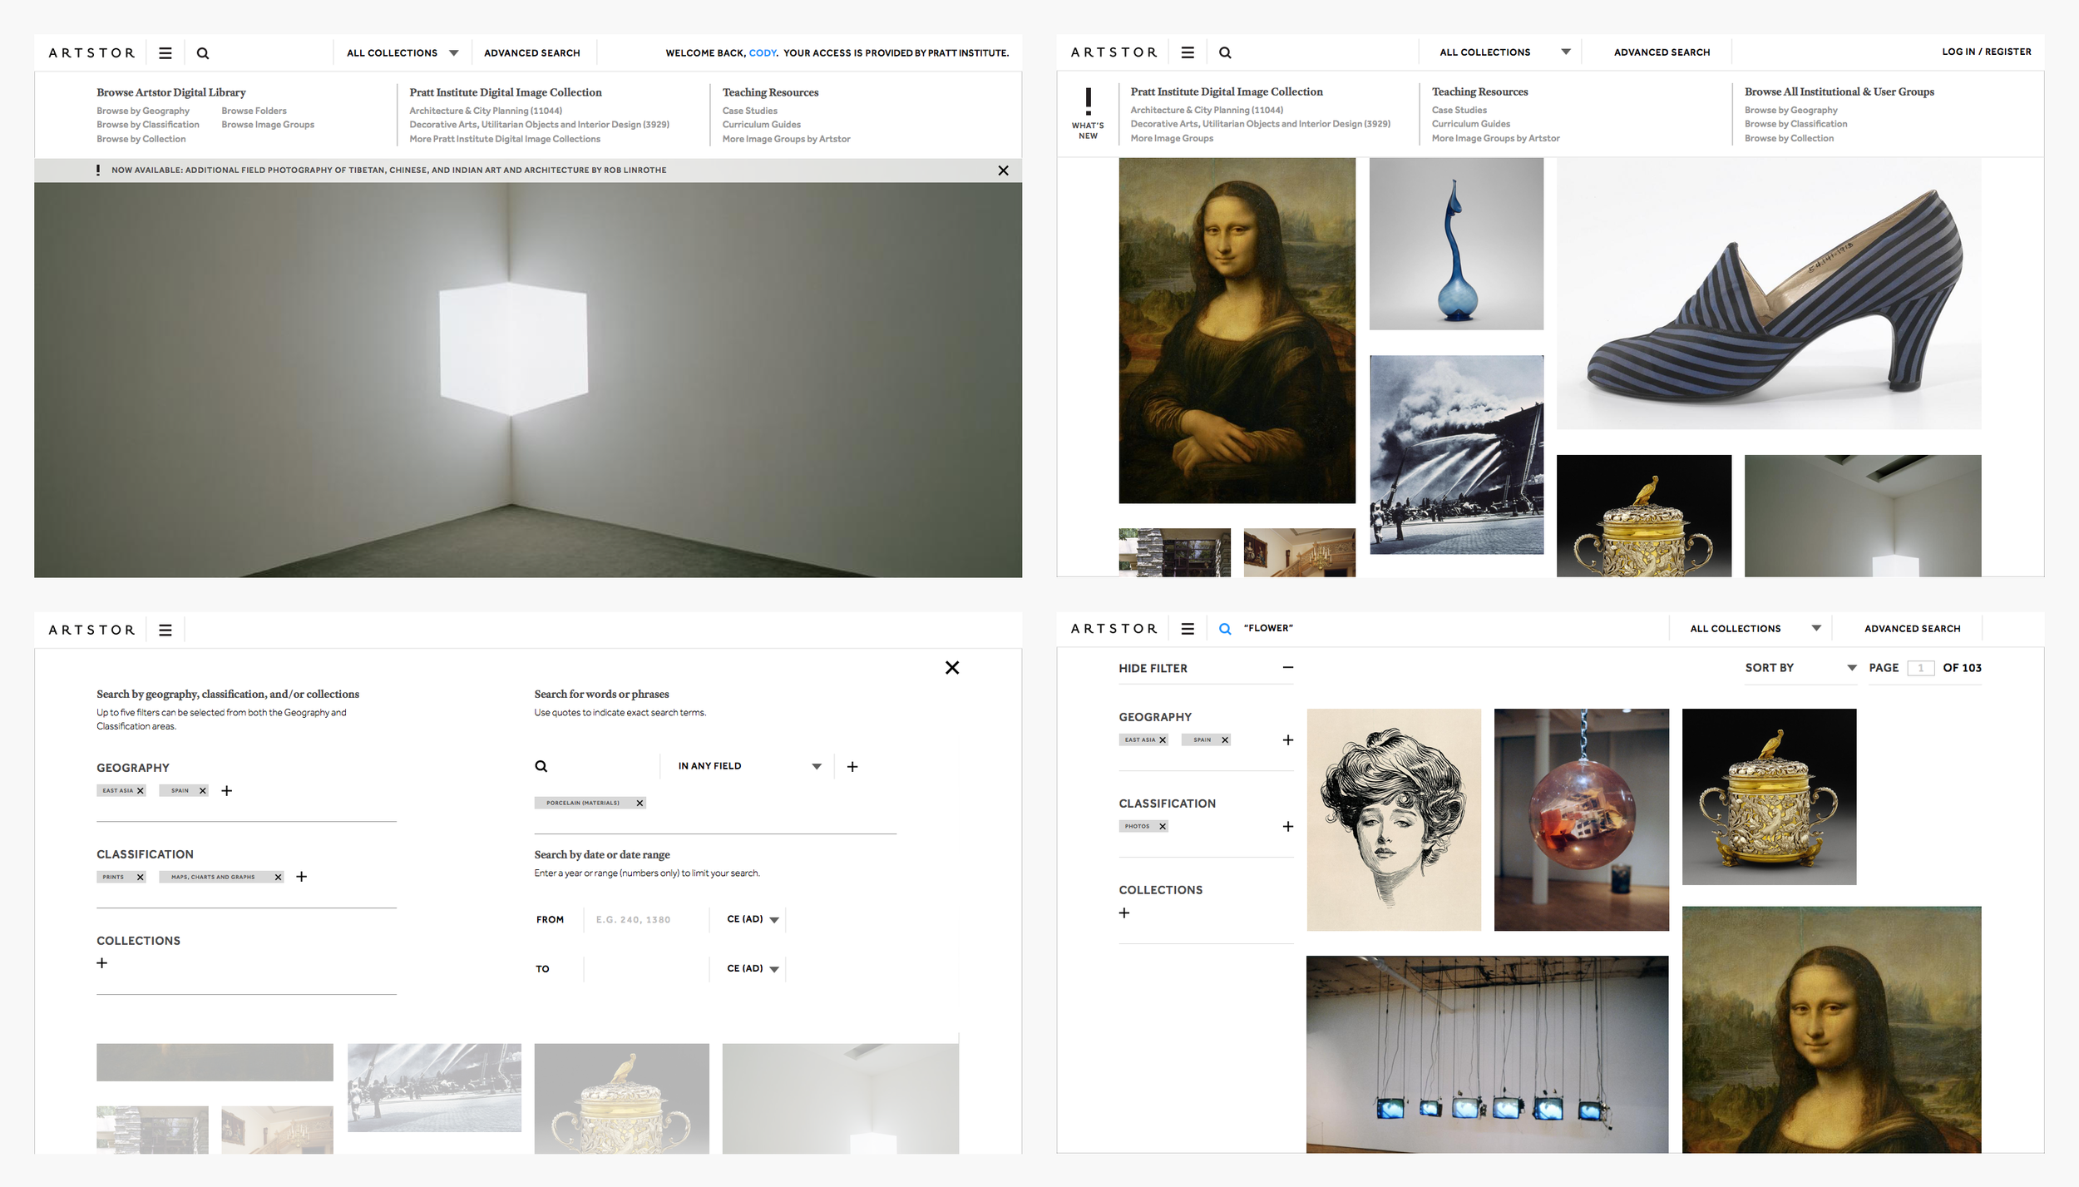The width and height of the screenshot is (2079, 1187).
Task: Click blue search icon beside "FLOWER" query
Action: (x=1225, y=629)
